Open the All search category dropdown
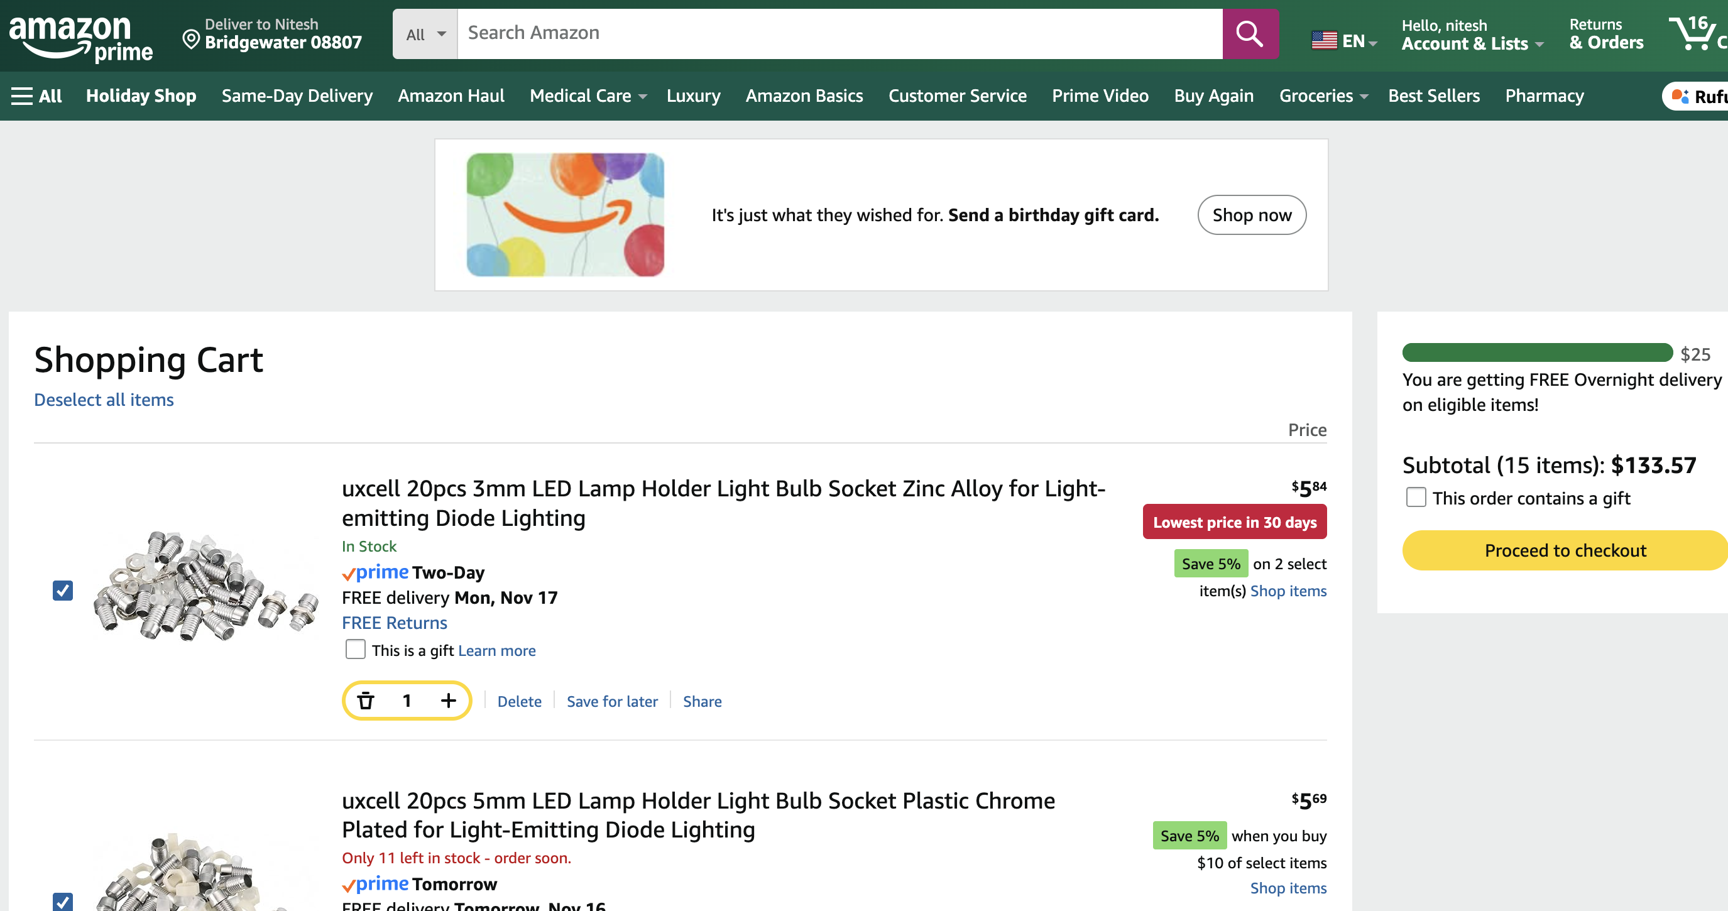Viewport: 1728px width, 911px height. point(425,33)
